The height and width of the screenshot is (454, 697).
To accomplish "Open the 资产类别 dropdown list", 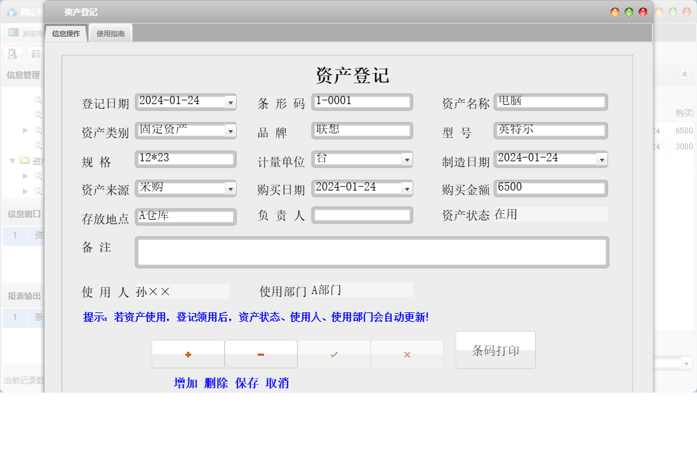I will coord(229,131).
